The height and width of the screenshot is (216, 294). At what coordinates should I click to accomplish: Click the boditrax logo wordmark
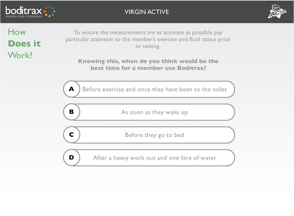pyautogui.click(x=24, y=11)
